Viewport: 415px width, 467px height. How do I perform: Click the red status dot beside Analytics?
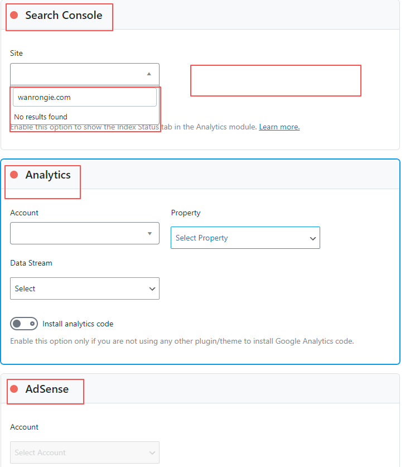click(14, 175)
